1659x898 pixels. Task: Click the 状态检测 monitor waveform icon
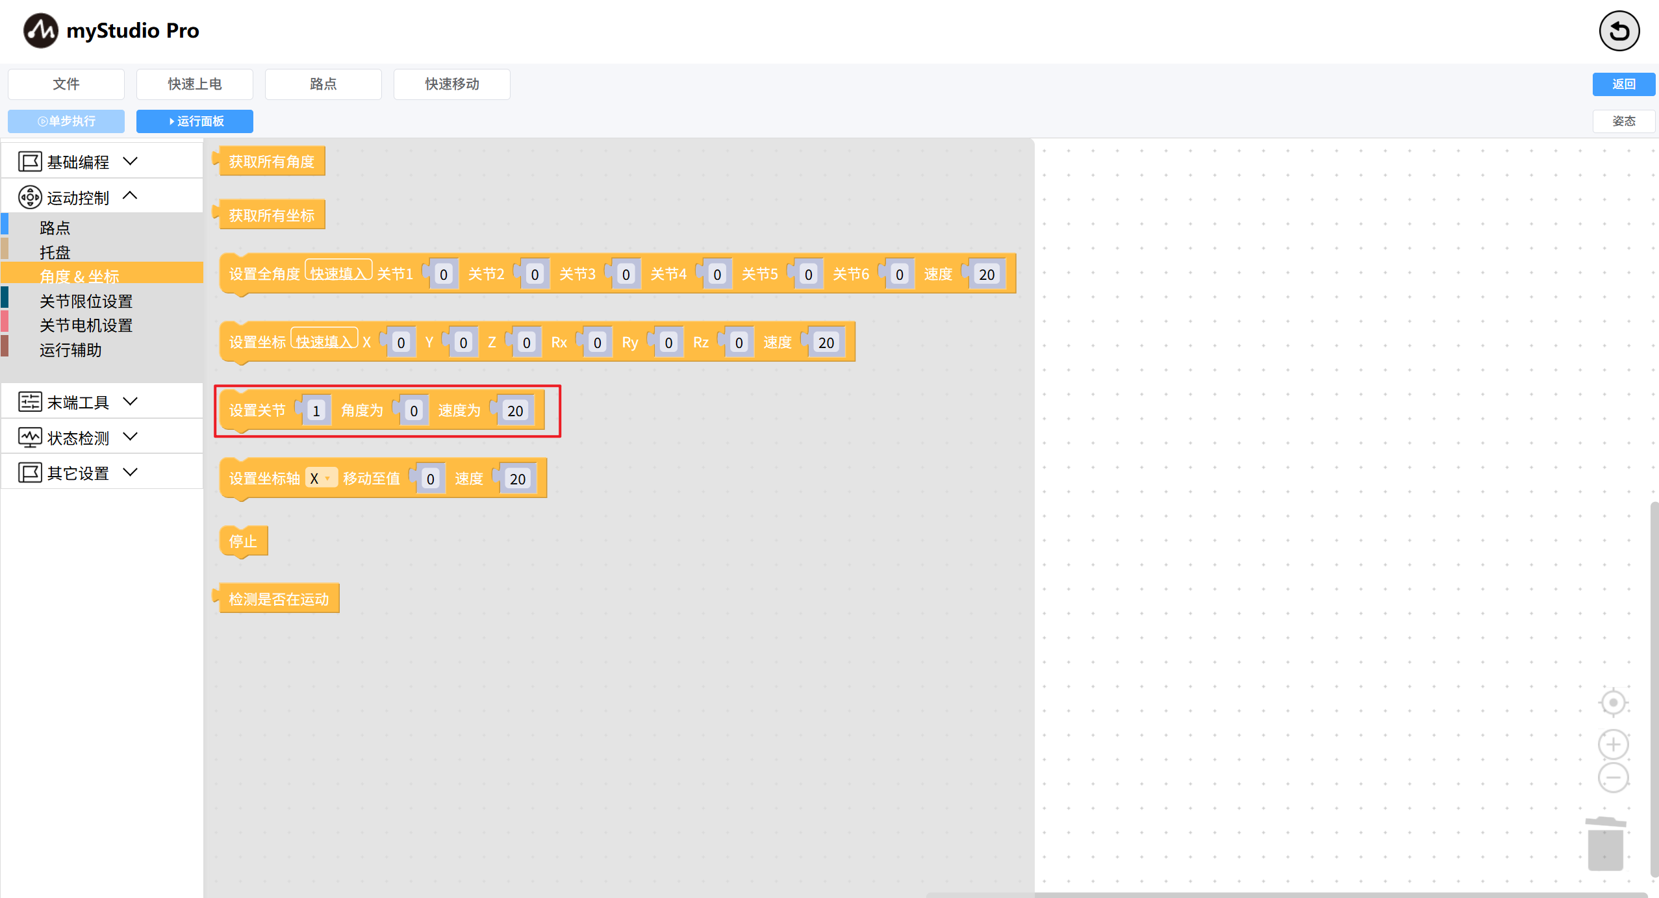coord(30,438)
